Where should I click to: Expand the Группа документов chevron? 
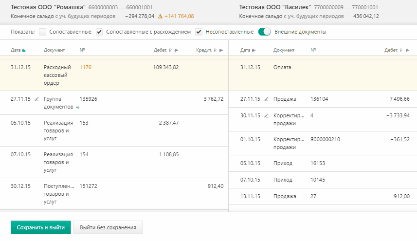tap(77, 108)
